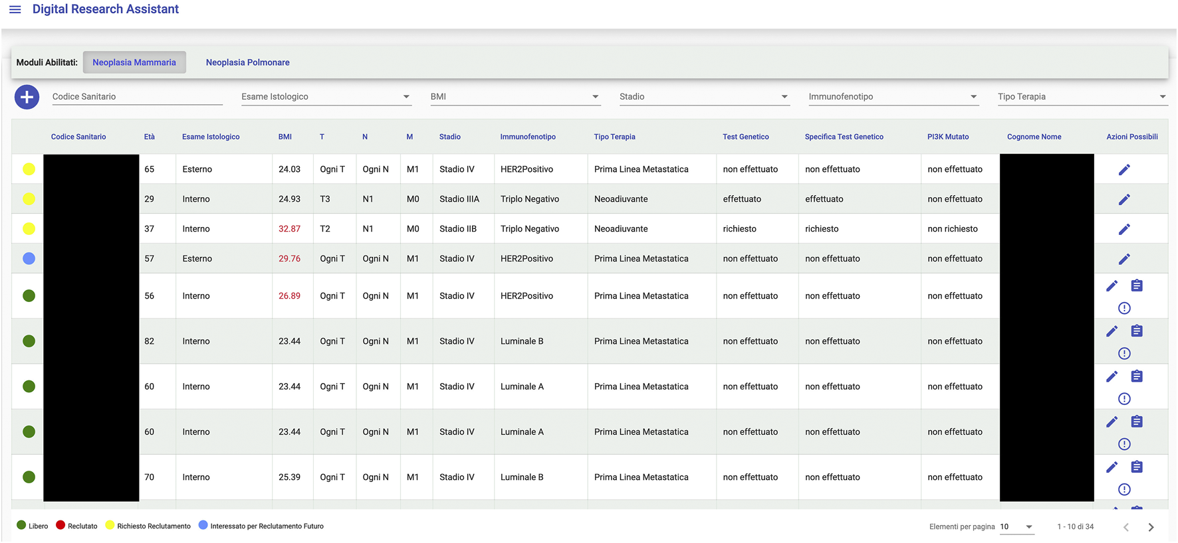Open clipboard icon for age 70 row
The image size is (1178, 543).
coord(1136,467)
